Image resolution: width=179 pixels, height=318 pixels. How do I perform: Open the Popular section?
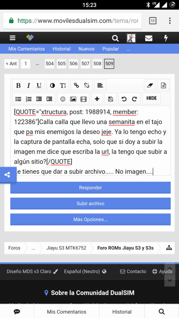click(x=111, y=49)
